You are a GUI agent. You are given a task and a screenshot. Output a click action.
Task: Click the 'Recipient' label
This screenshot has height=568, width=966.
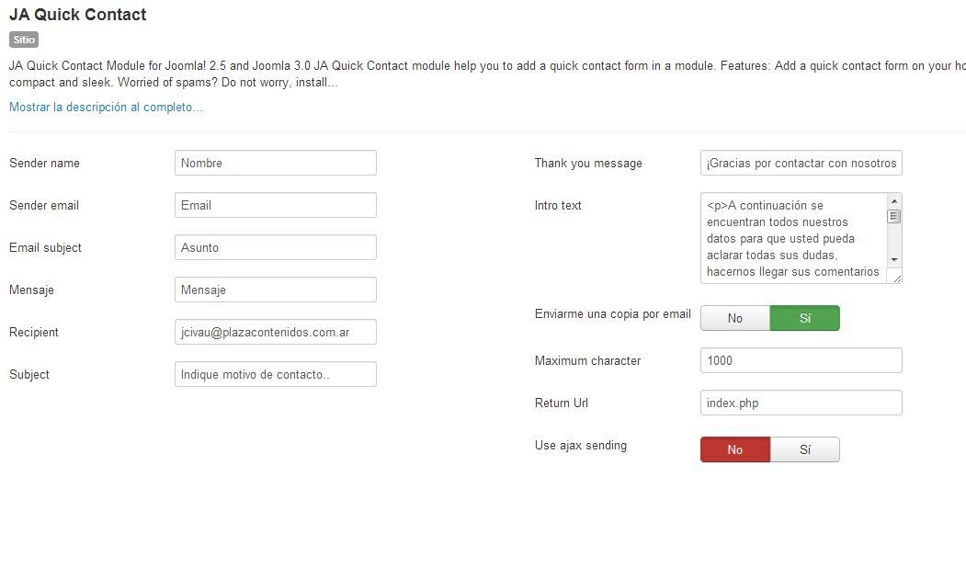[x=34, y=332]
